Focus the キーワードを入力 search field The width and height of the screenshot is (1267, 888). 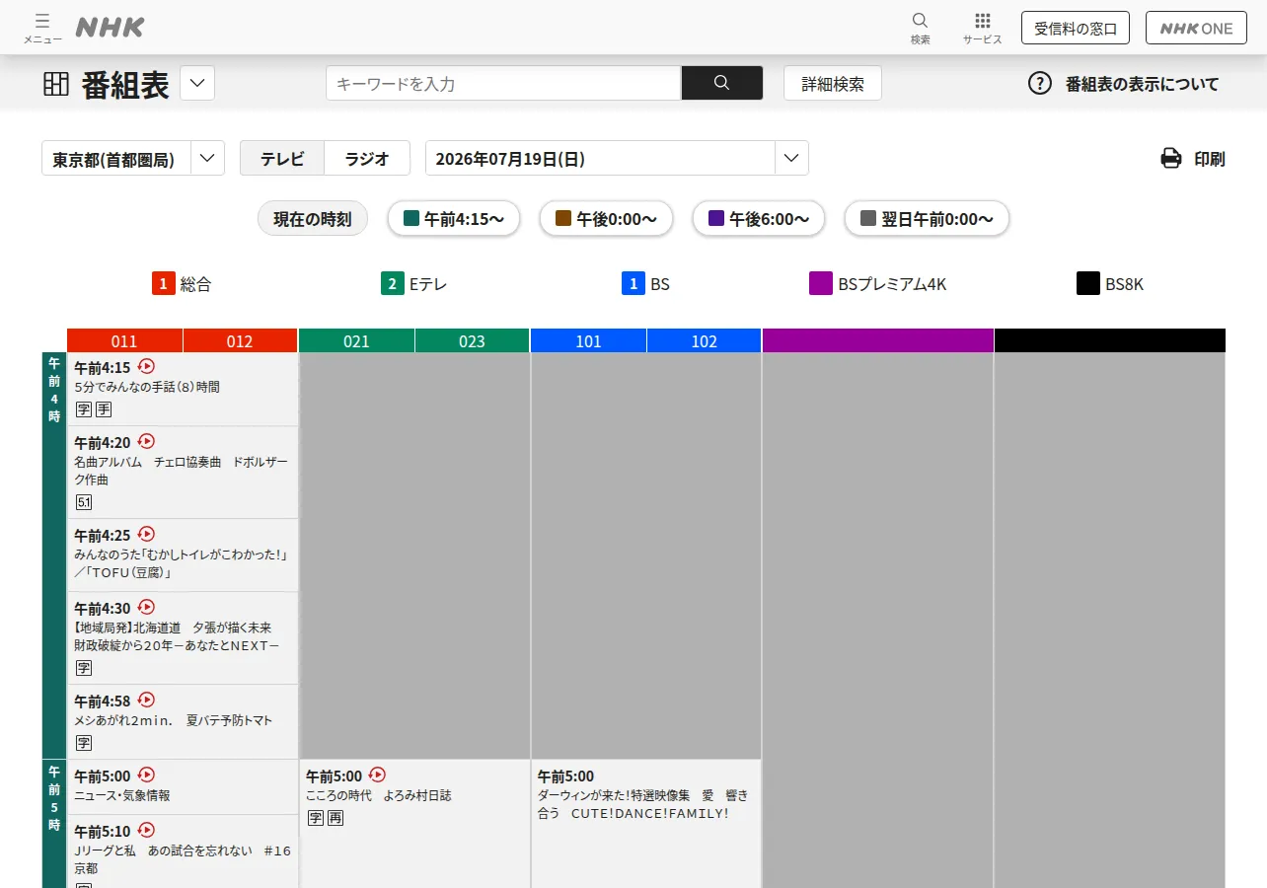[x=503, y=83]
